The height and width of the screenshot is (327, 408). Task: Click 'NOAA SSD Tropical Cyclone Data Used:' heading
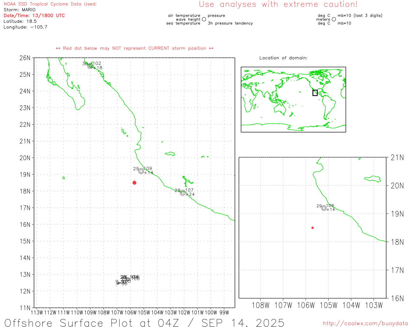[50, 4]
